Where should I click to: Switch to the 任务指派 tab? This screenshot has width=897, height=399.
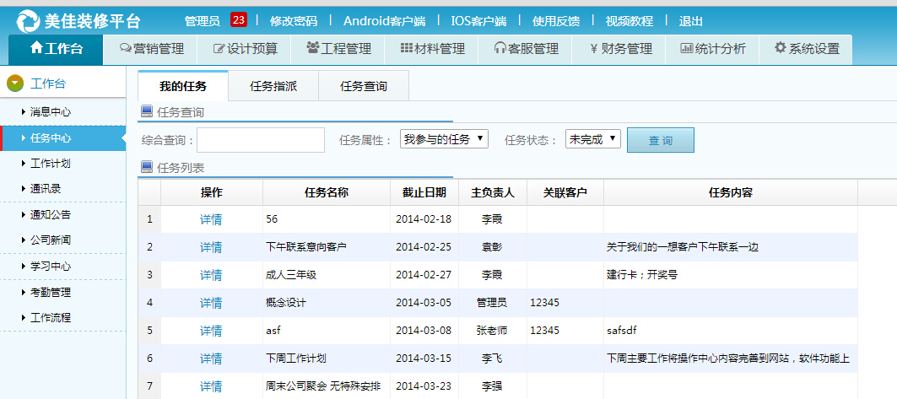click(x=273, y=86)
